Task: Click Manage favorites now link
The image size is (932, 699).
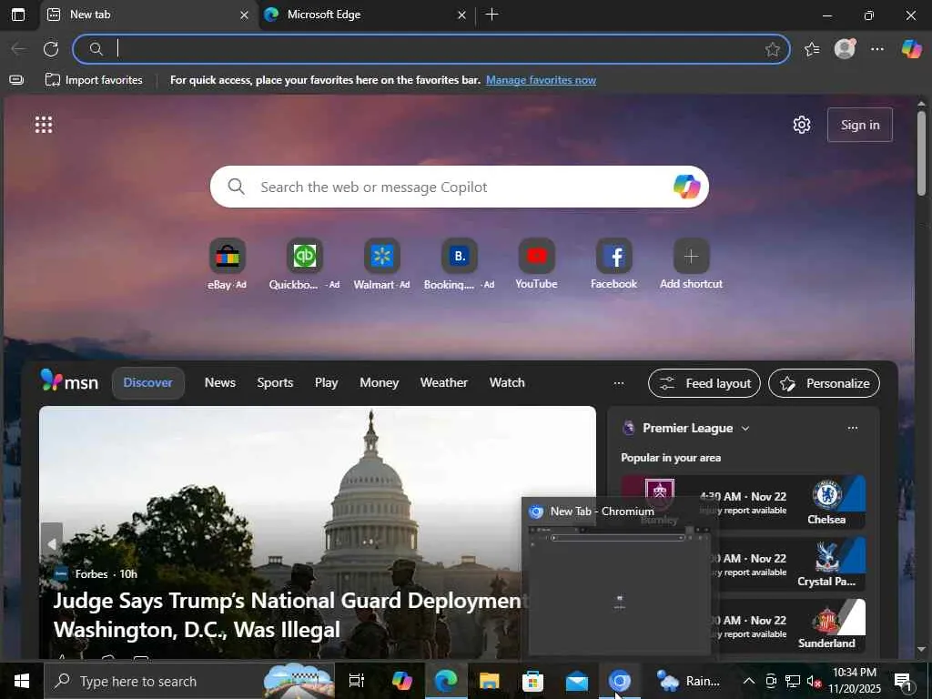Action: [x=541, y=80]
